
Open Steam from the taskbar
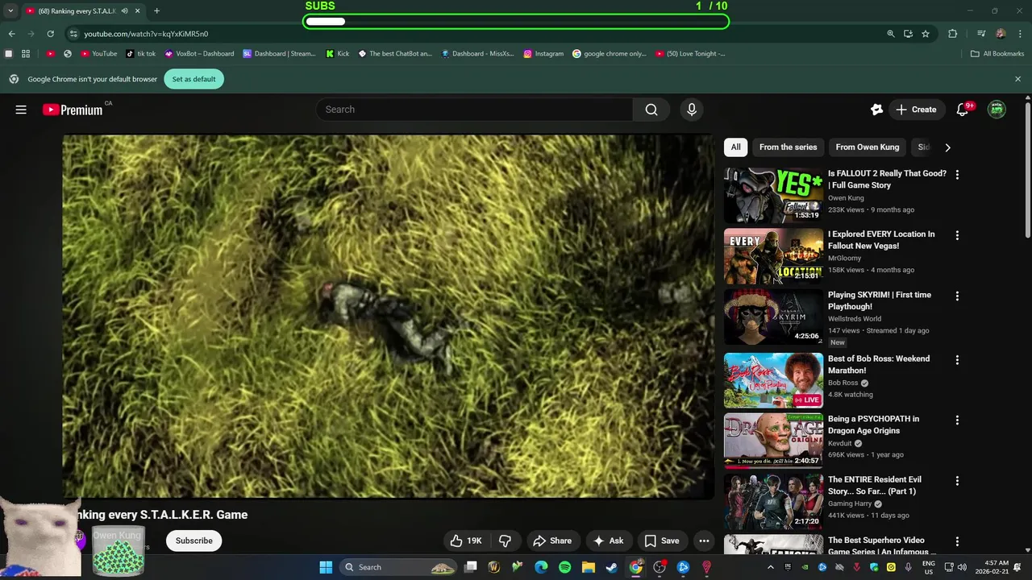(x=612, y=567)
